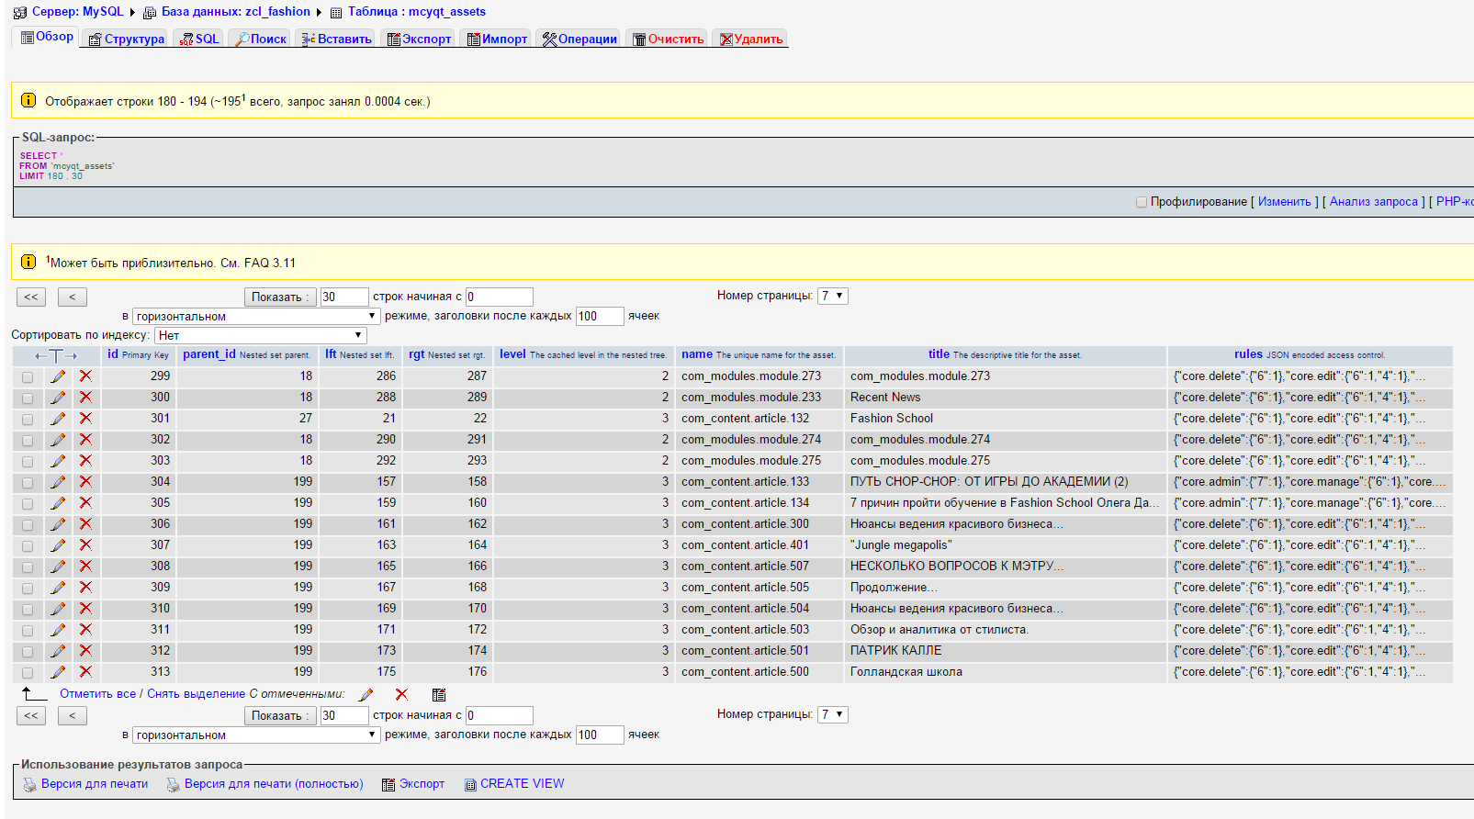The height and width of the screenshot is (819, 1474).
Task: Focus top start row field showing 0
Action: (500, 297)
